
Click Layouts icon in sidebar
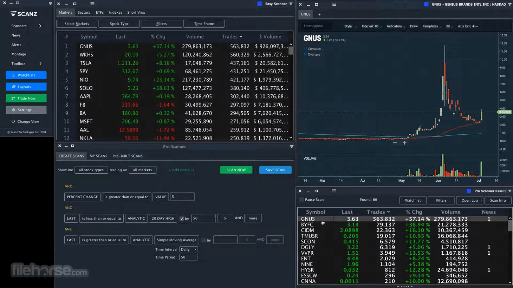[14, 87]
